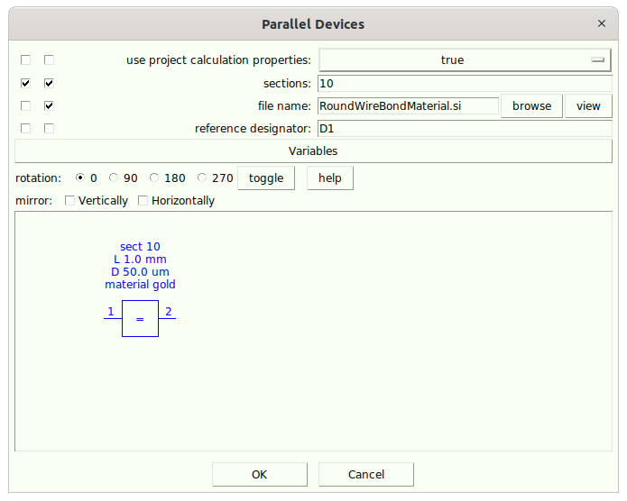
Task: Tick first checkbox in use project calculation row
Action: 25,60
